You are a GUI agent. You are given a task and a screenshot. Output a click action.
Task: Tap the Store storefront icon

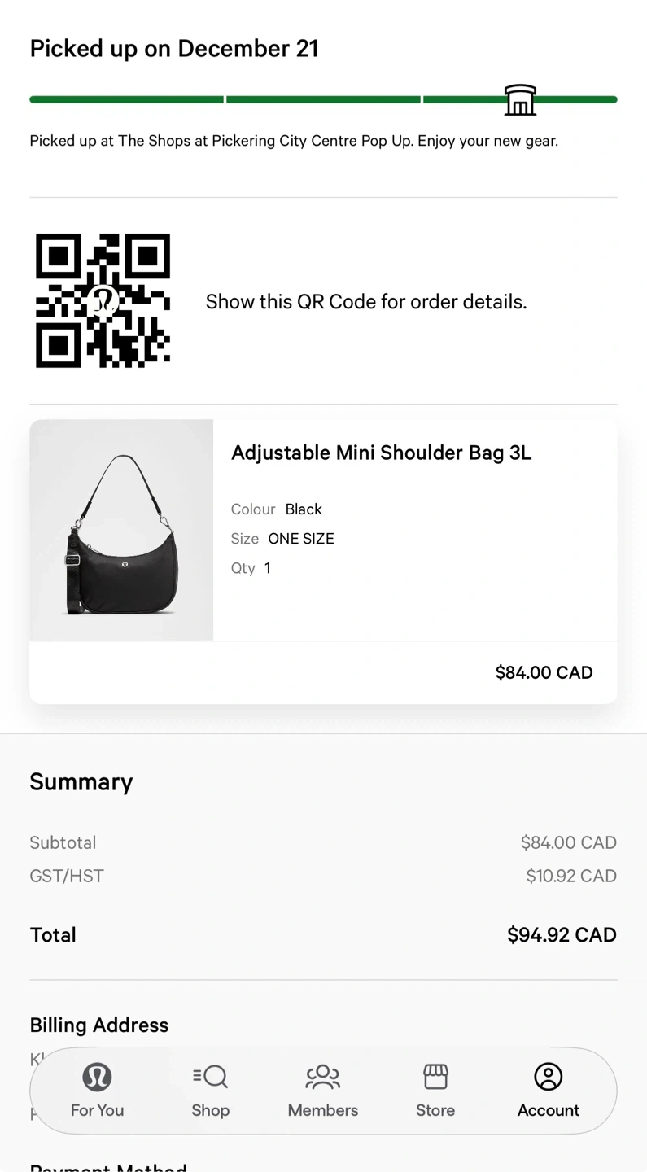(435, 1077)
